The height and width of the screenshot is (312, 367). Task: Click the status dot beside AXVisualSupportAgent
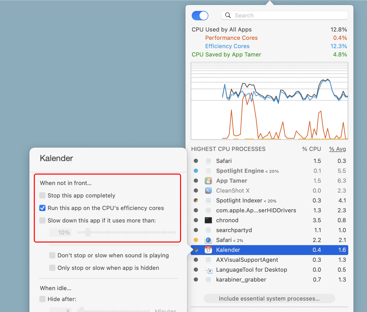(196, 260)
